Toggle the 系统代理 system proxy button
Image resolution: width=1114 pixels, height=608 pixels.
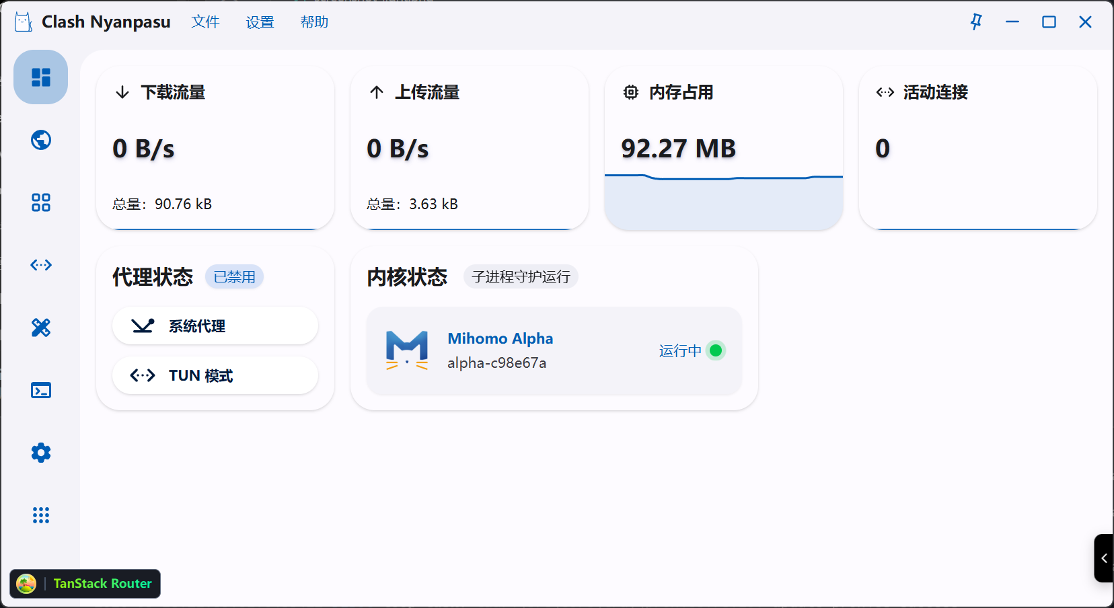[215, 326]
